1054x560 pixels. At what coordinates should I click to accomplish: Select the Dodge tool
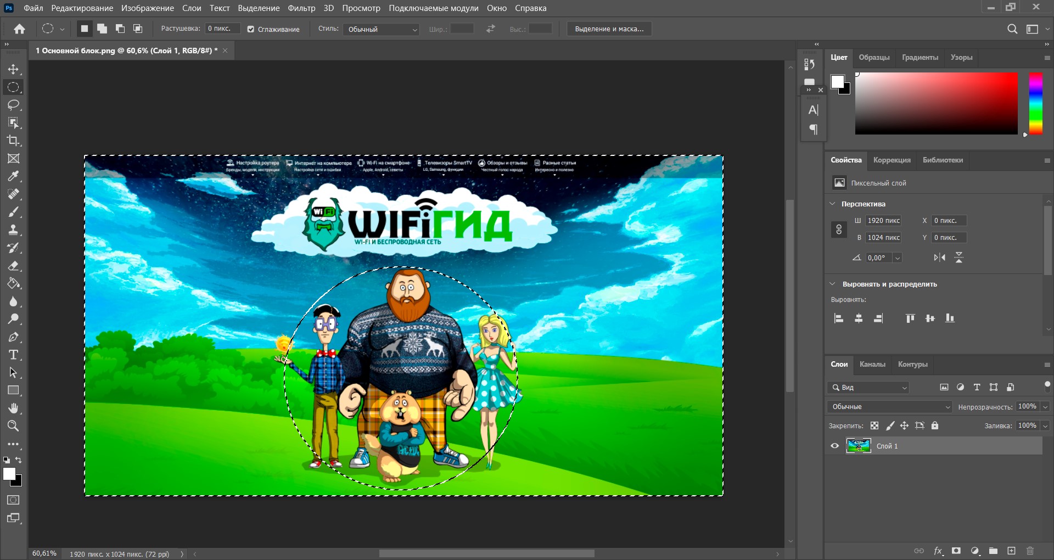click(x=13, y=319)
